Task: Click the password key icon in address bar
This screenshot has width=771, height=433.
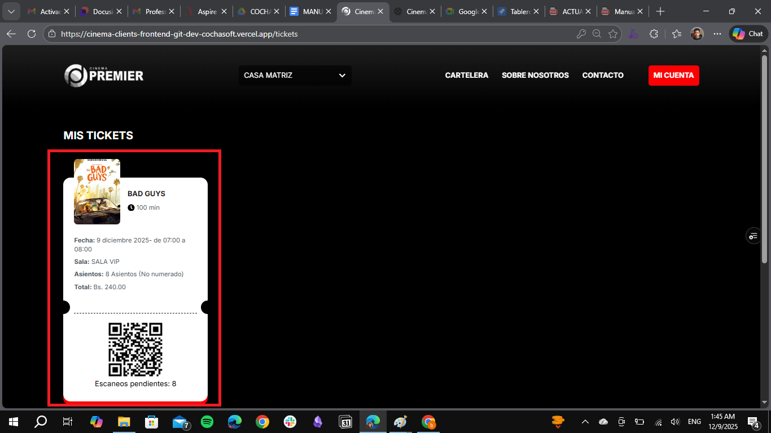Action: tap(581, 34)
